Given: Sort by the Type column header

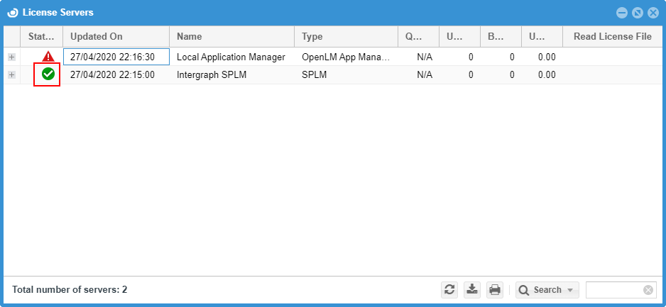Looking at the screenshot, I should pos(346,36).
